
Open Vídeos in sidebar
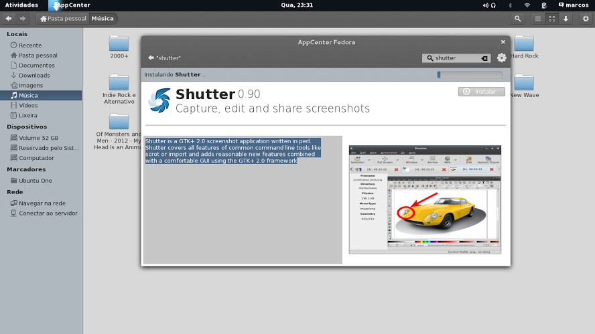[41, 105]
